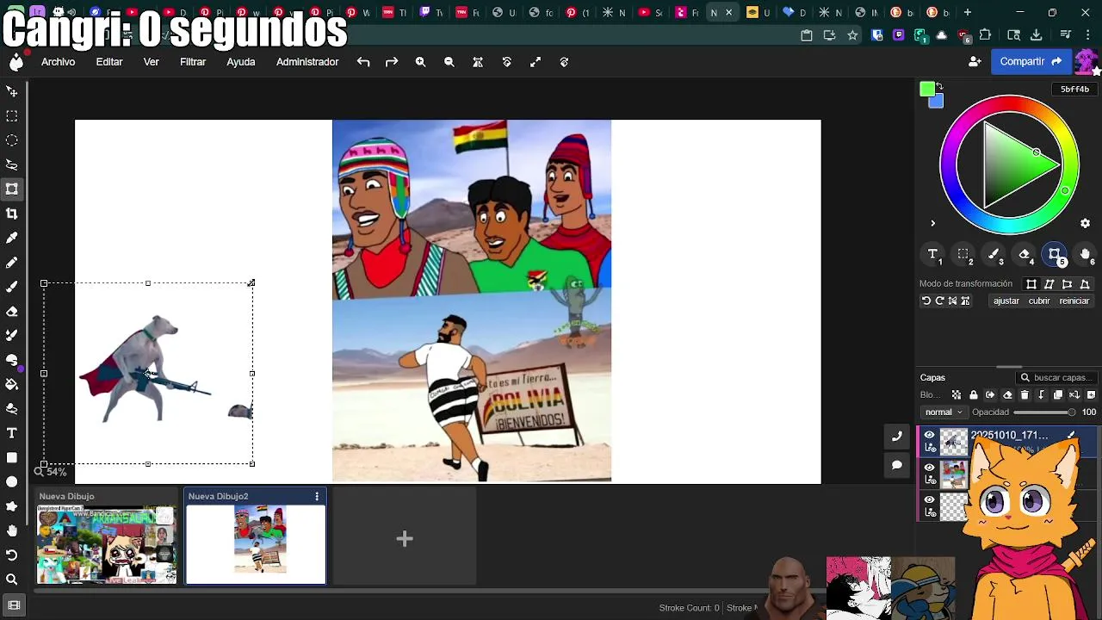Image resolution: width=1102 pixels, height=620 pixels.
Task: Select skew transform mode icon
Action: point(1049,284)
